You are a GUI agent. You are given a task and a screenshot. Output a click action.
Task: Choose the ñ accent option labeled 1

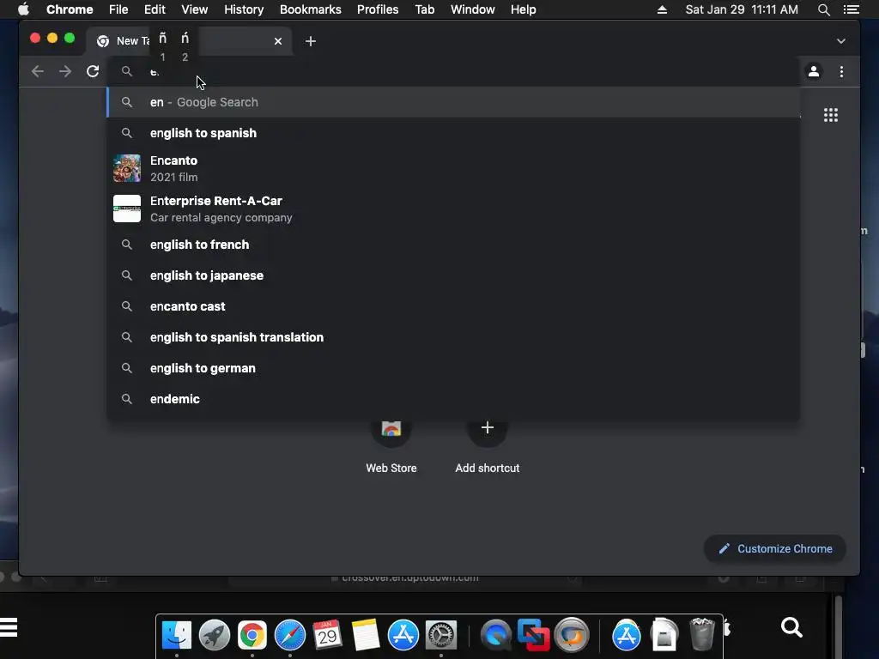162,46
